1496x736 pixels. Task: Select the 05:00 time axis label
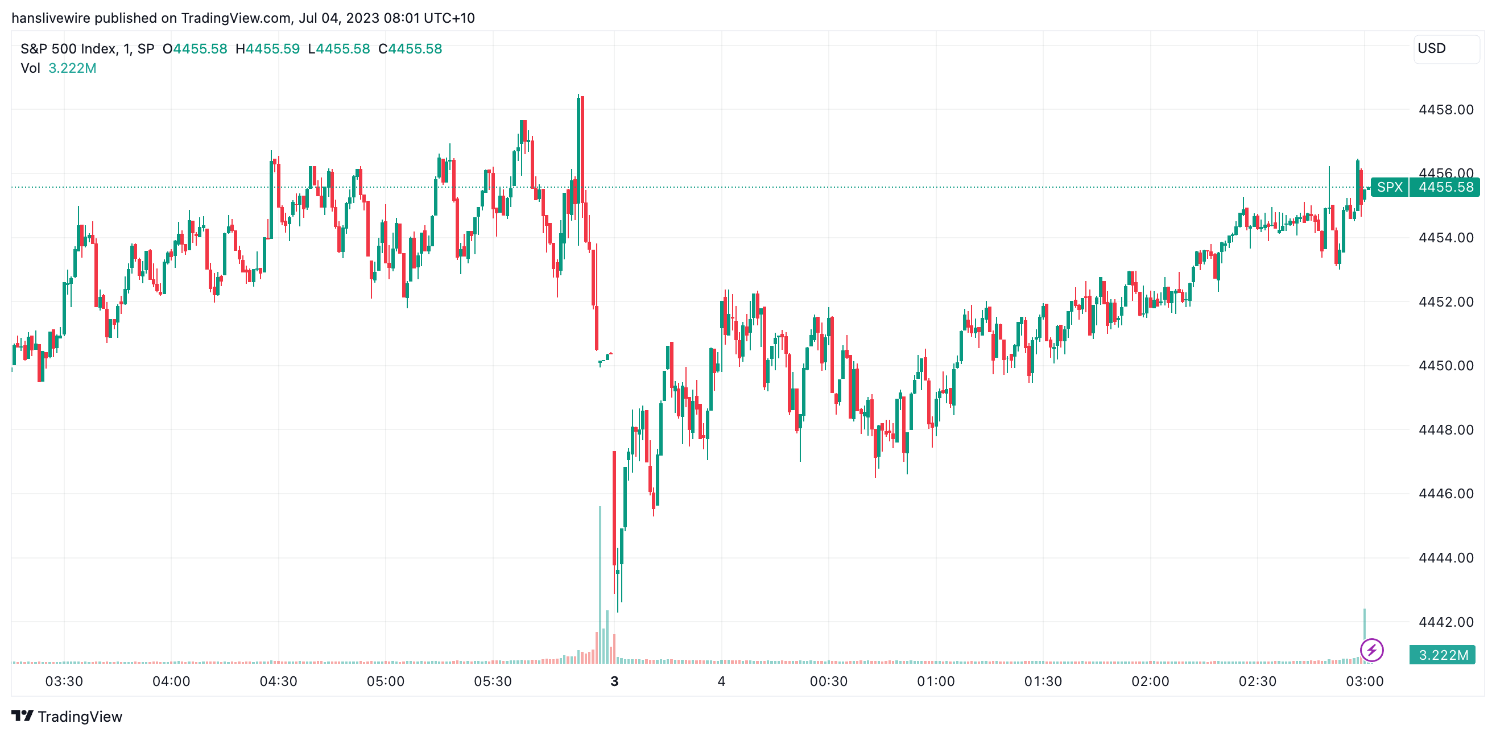(x=385, y=681)
